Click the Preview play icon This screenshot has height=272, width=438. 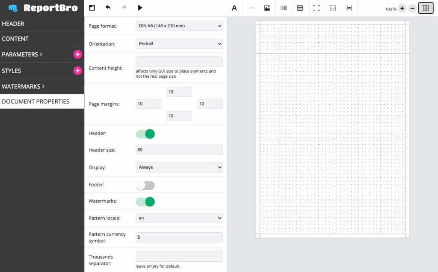point(140,8)
